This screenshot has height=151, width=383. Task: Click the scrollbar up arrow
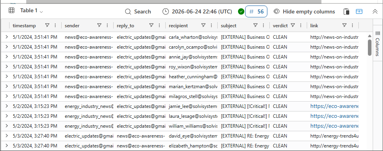pyautogui.click(x=369, y=36)
